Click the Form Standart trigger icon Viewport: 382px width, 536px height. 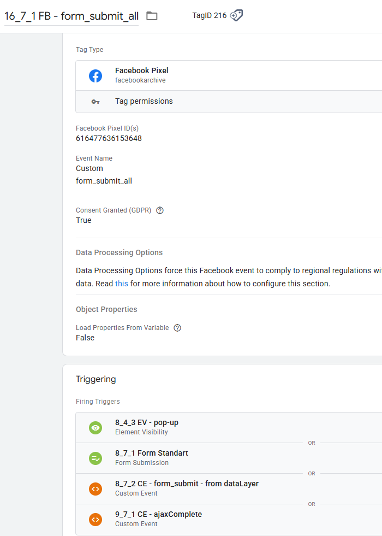pos(95,458)
